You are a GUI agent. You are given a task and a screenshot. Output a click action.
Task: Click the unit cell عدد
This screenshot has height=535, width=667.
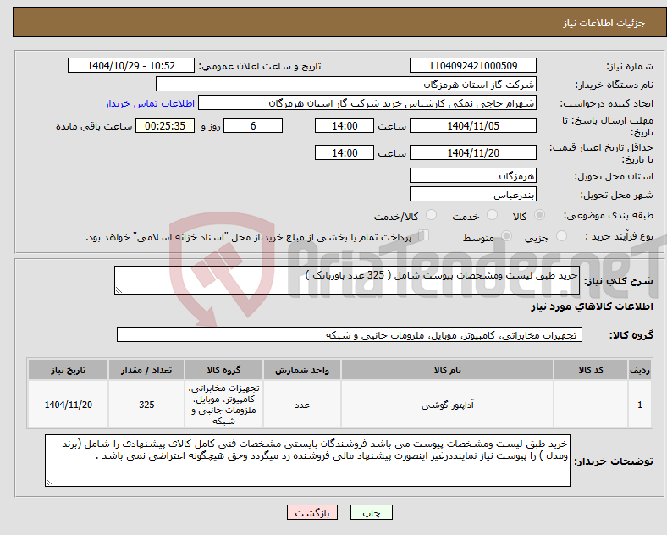click(302, 405)
